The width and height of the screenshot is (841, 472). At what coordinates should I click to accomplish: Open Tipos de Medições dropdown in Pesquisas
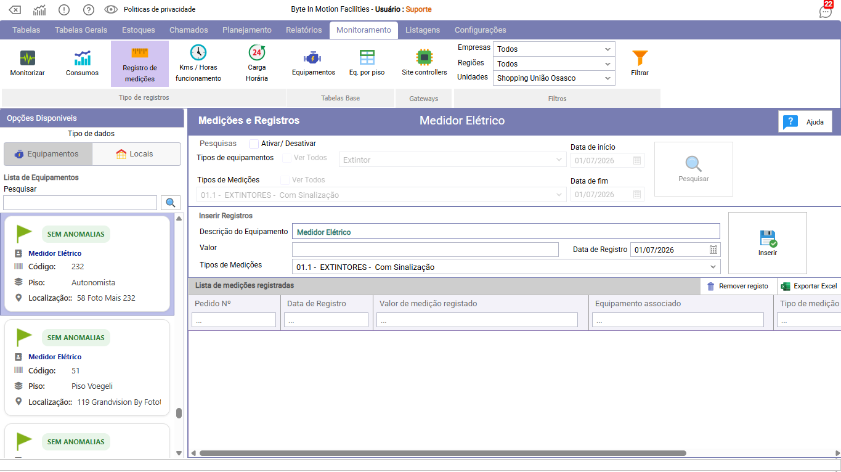pyautogui.click(x=381, y=195)
